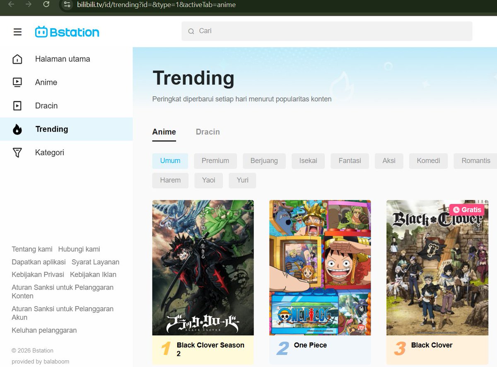Open site information icon in address bar
Viewport: 497px width, 367px height.
(x=68, y=5)
